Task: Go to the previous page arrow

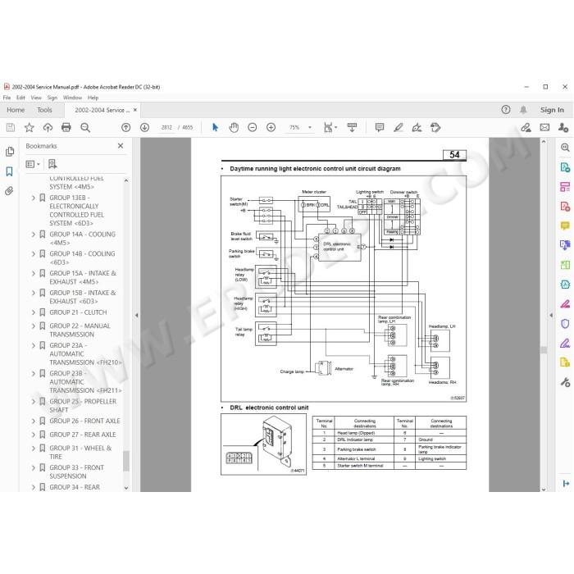Action: [126, 127]
